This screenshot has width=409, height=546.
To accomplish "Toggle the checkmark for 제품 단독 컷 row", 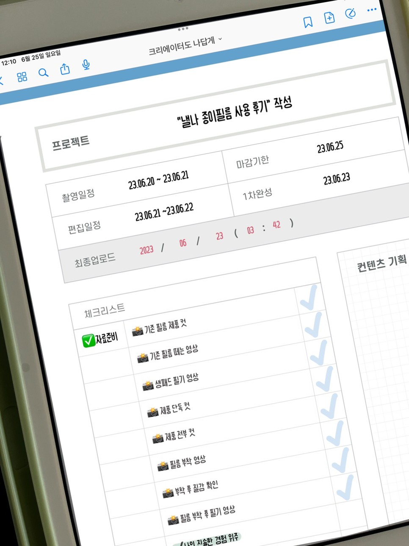I will (x=324, y=379).
